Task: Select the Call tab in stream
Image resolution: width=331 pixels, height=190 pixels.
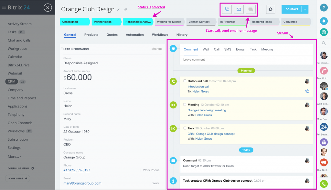Action: (217, 49)
